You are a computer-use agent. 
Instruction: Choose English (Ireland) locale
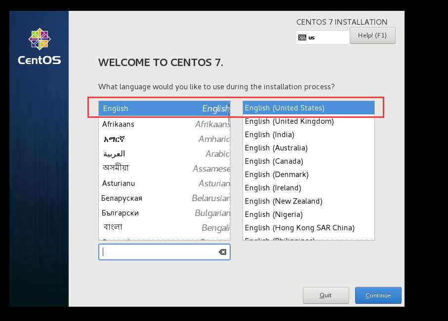[x=309, y=188]
